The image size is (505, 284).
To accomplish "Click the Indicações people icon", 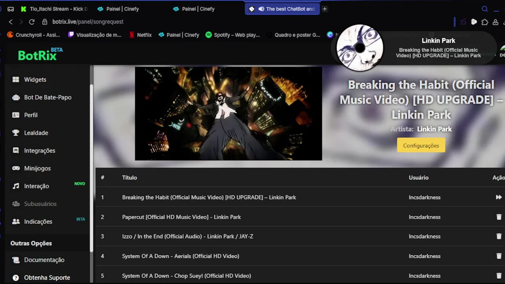I will 16,221.
